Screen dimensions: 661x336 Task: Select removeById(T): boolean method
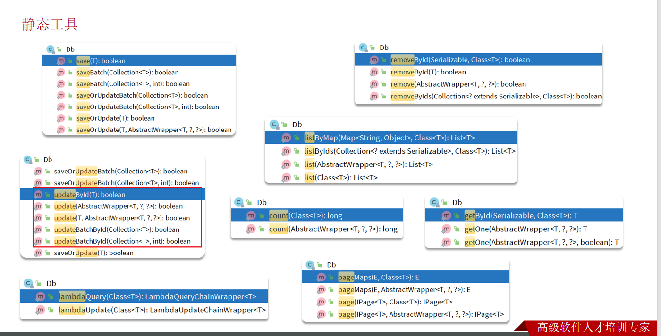428,72
